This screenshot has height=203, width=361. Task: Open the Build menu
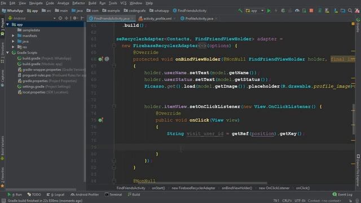93,3
